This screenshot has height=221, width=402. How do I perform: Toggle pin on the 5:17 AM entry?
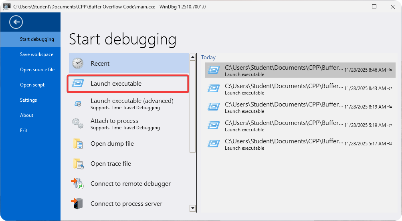[x=390, y=144]
